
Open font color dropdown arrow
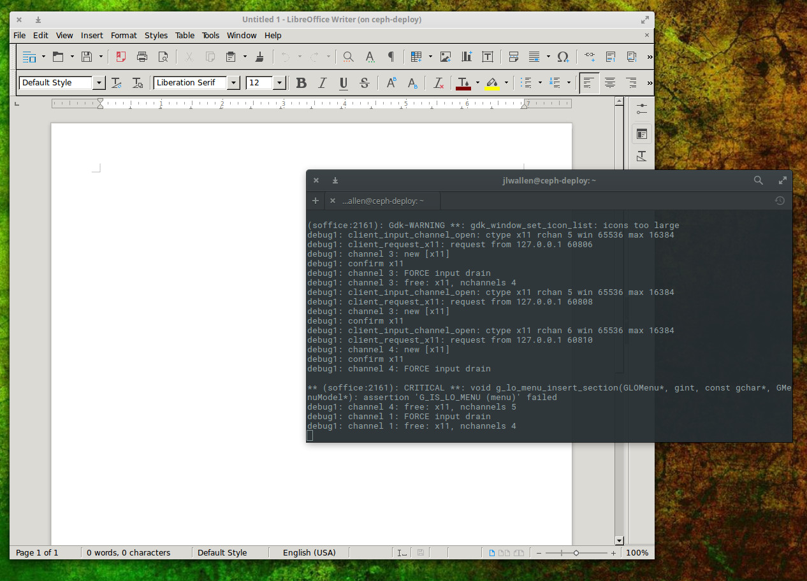click(x=477, y=83)
